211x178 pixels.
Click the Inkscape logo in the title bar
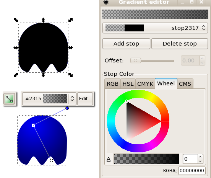click(x=106, y=2)
